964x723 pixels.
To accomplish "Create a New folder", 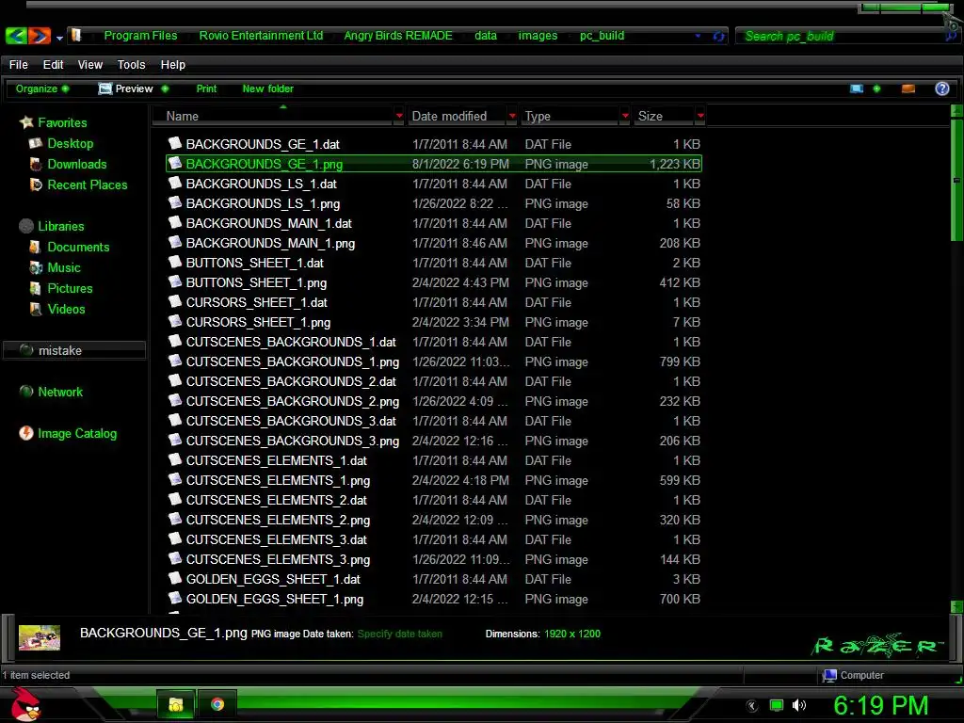I will pyautogui.click(x=268, y=88).
